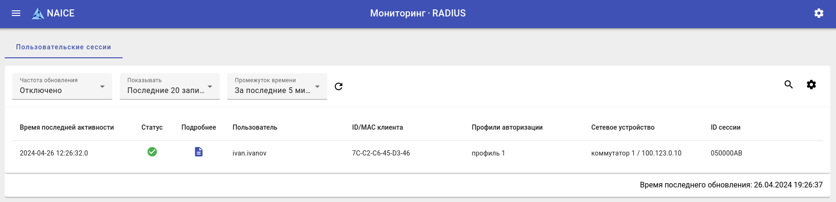The image size is (836, 202).
Task: Click session ID 050000AB cell
Action: point(726,153)
